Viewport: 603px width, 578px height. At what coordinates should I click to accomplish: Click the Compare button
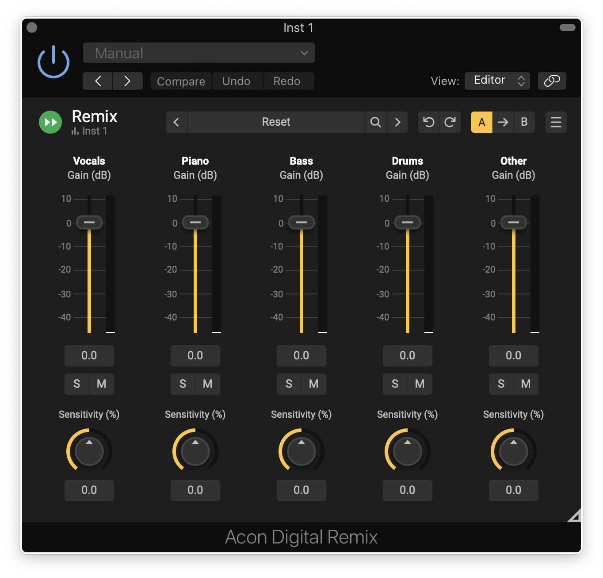click(181, 81)
